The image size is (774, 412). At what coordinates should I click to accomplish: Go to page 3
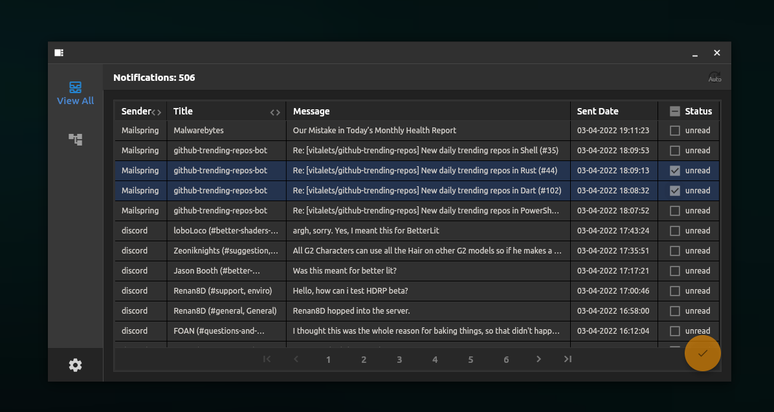[399, 360]
